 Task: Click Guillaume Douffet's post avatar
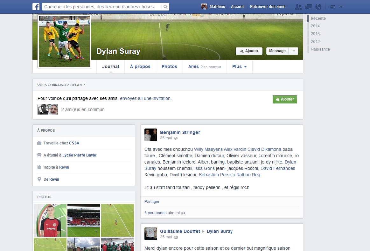151,234
